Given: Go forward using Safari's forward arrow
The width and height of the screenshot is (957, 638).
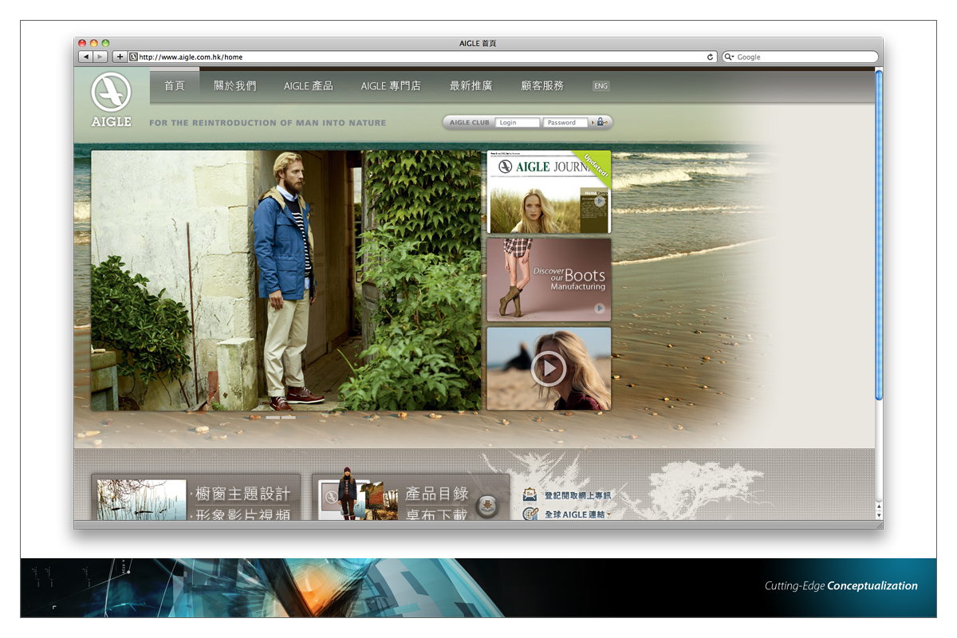Looking at the screenshot, I should click(100, 57).
